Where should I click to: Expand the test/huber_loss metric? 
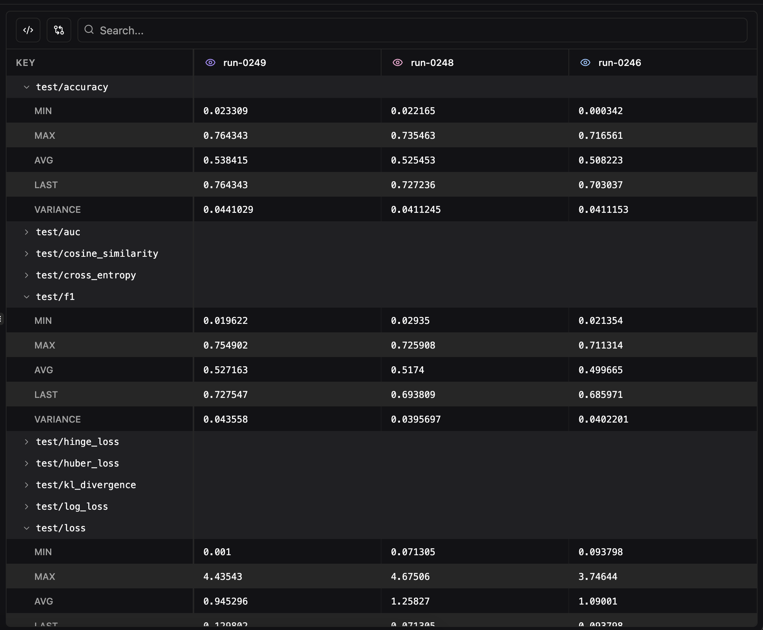coord(27,463)
